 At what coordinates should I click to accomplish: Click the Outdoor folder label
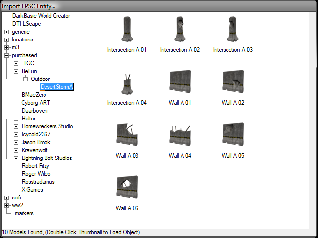(41, 79)
